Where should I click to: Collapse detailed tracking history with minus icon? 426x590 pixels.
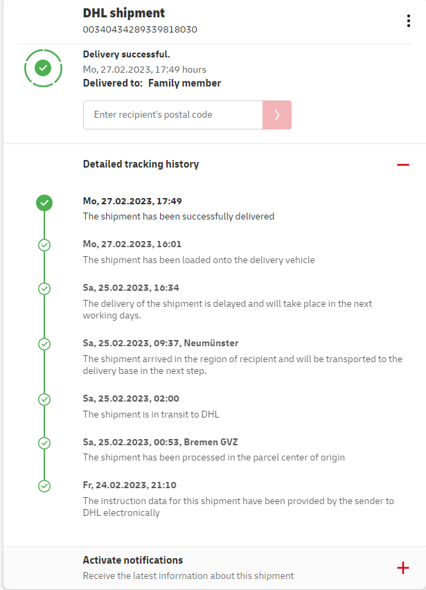[403, 165]
